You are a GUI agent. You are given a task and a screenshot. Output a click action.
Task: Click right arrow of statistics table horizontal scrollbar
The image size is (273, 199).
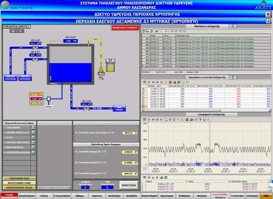[270, 110]
